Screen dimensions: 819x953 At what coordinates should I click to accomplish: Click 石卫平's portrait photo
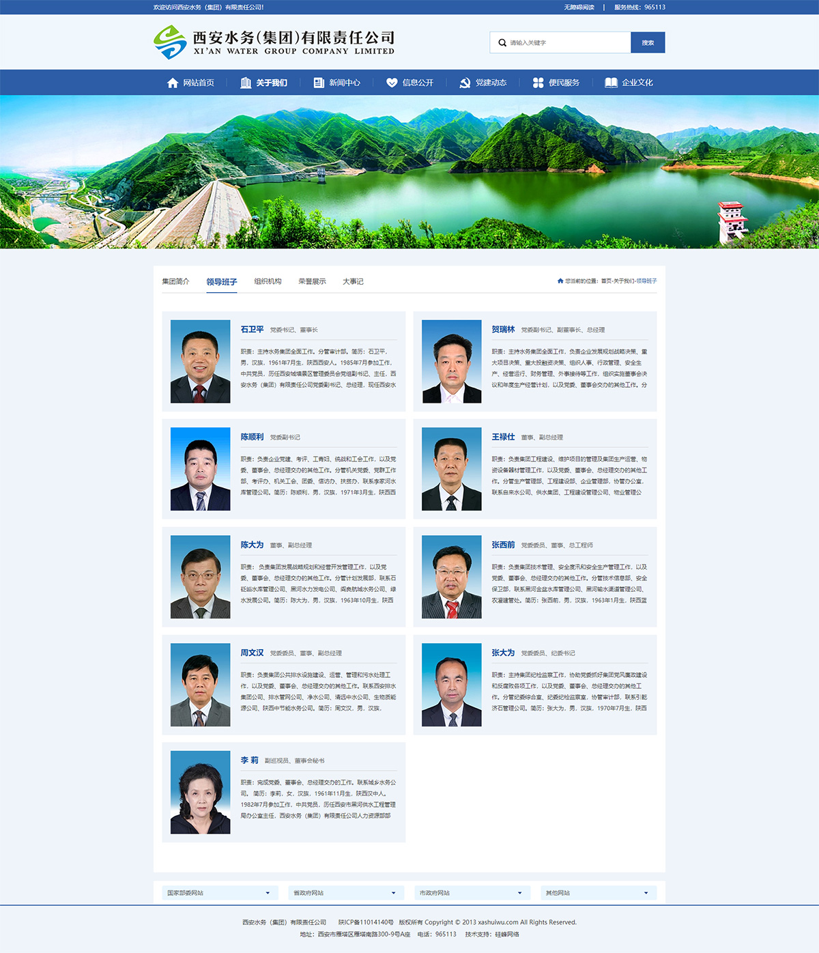pos(201,362)
